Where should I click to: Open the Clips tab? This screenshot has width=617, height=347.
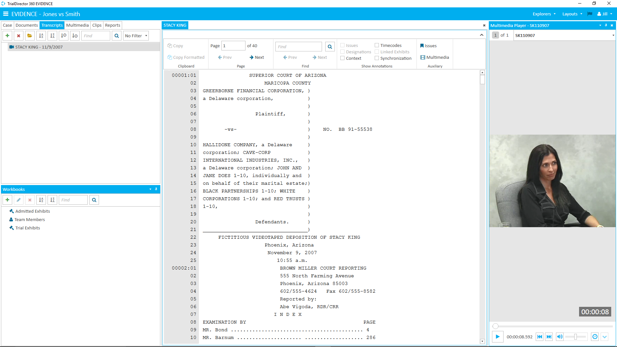coord(97,25)
